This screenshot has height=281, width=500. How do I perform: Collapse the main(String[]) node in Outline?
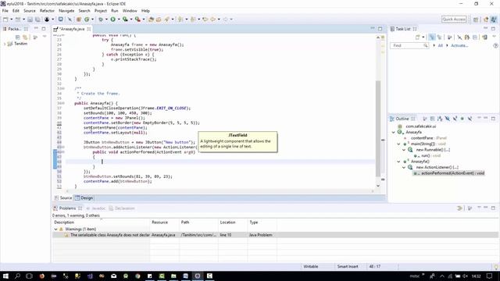coord(398,144)
